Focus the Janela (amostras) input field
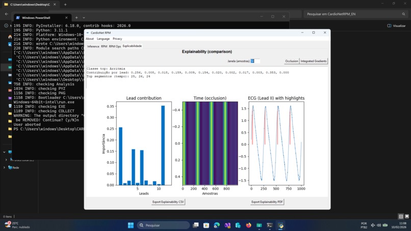 (x=255, y=61)
